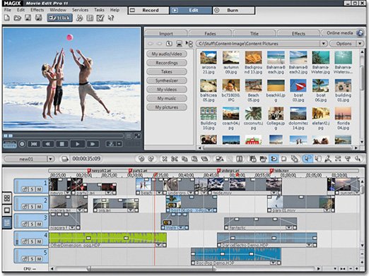
Task: Open dropdown menu of RocPop Demo audio clip
Action: click(274, 263)
